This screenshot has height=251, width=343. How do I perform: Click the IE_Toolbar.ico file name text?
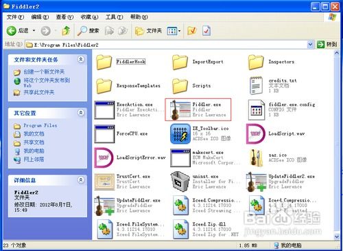[211, 129]
